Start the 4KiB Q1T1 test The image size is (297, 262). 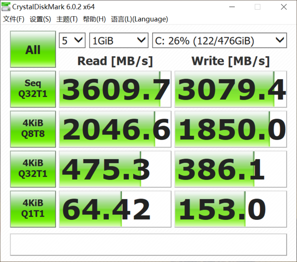pyautogui.click(x=33, y=209)
